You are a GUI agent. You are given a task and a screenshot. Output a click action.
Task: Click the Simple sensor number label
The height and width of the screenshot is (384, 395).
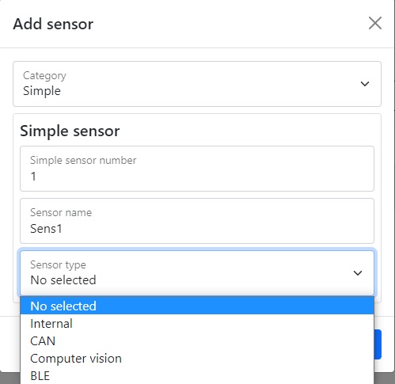click(83, 160)
